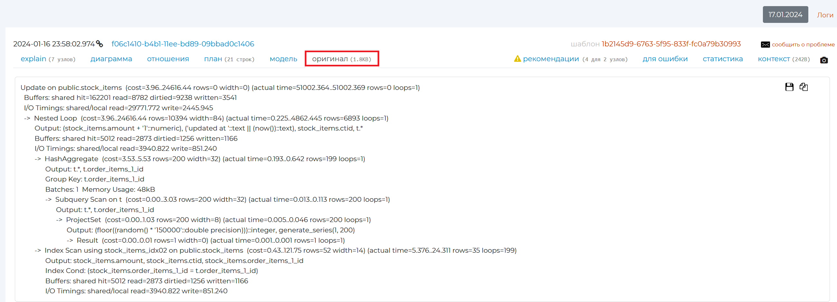Click the copy plan to clipboard icon

click(x=803, y=87)
